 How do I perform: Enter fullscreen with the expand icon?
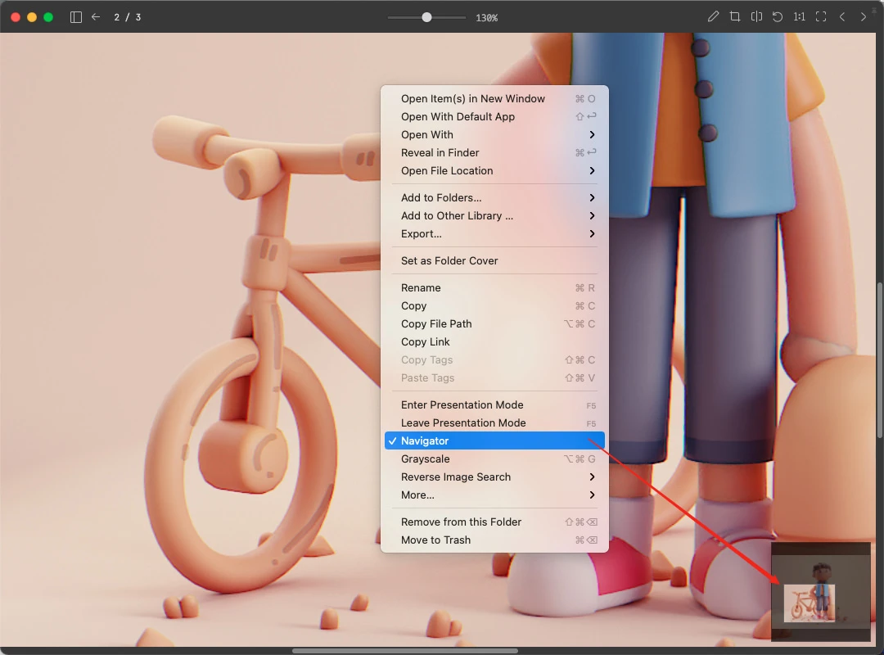coord(821,17)
